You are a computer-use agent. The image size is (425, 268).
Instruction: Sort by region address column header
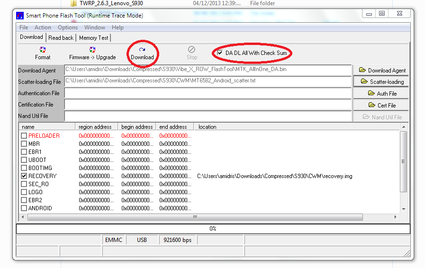[x=97, y=127]
